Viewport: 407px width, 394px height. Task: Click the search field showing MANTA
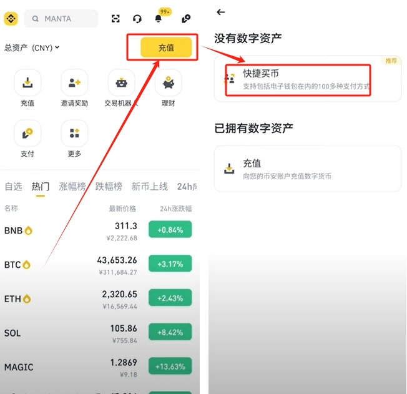coord(61,19)
